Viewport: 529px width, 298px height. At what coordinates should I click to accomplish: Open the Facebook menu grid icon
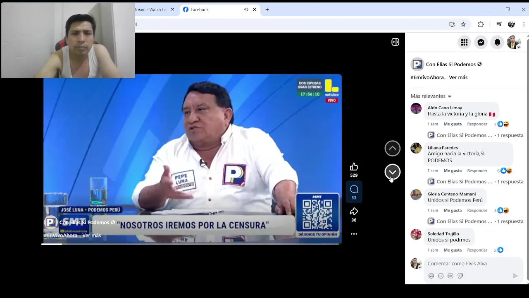[464, 42]
